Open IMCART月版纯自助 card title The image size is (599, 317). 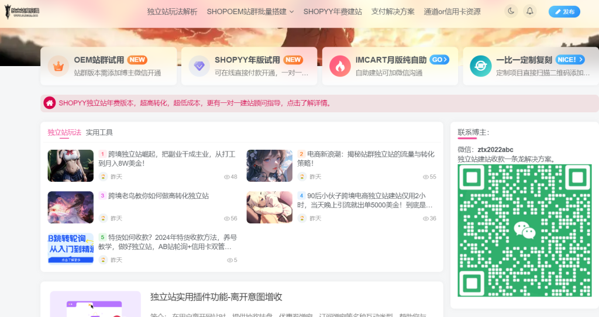391,60
